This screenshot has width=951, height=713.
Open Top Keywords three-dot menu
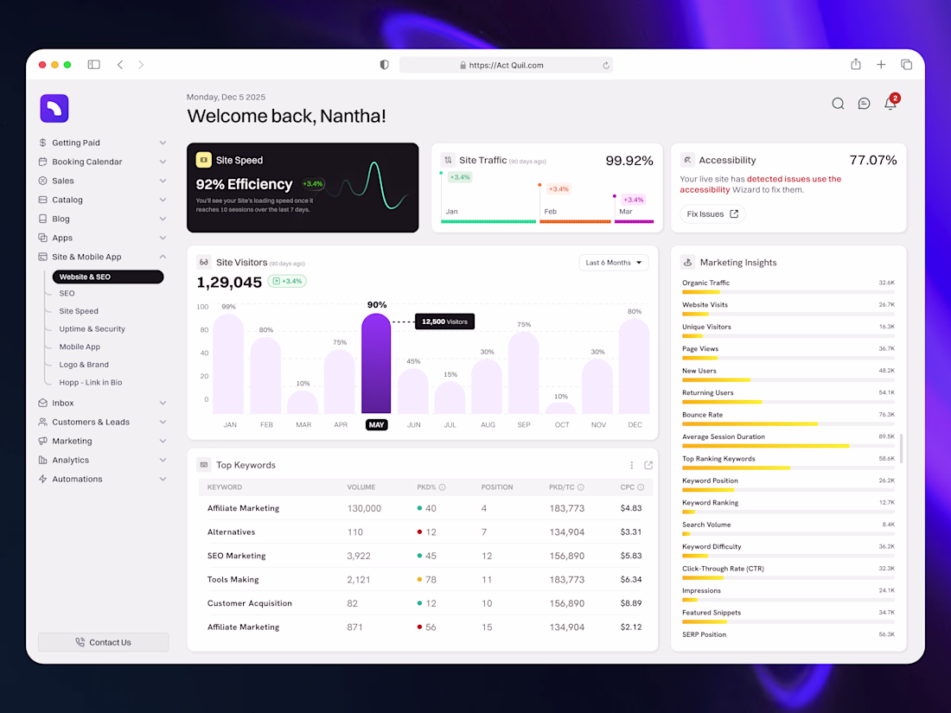[x=631, y=465]
